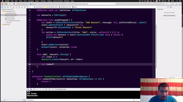
Task: Expand the Products folder
Action: pyautogui.click(x=3, y=25)
